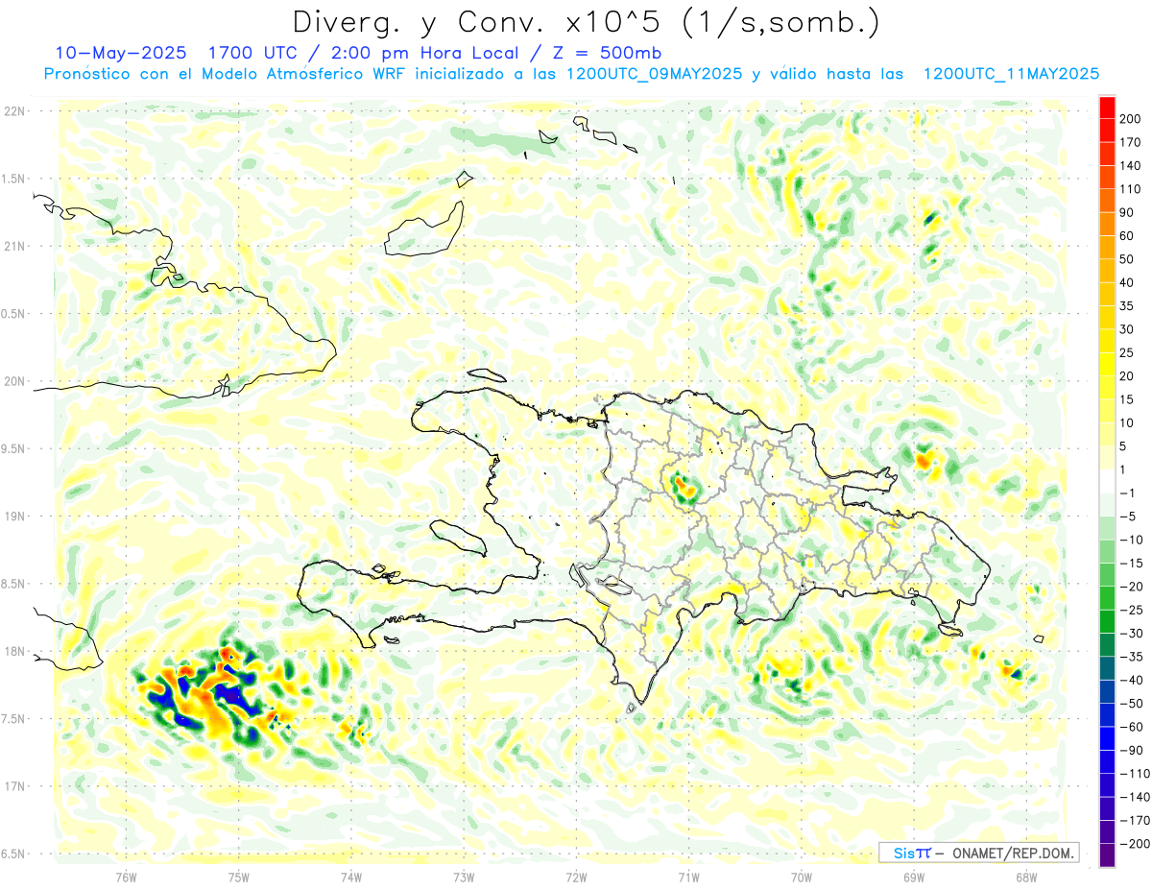Click the '68W' longitude label
This screenshot has width=1152, height=890.
point(1026,878)
